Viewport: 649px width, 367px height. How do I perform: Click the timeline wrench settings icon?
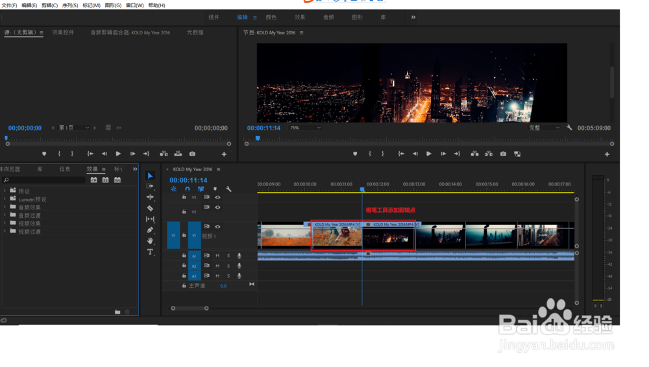tap(228, 189)
